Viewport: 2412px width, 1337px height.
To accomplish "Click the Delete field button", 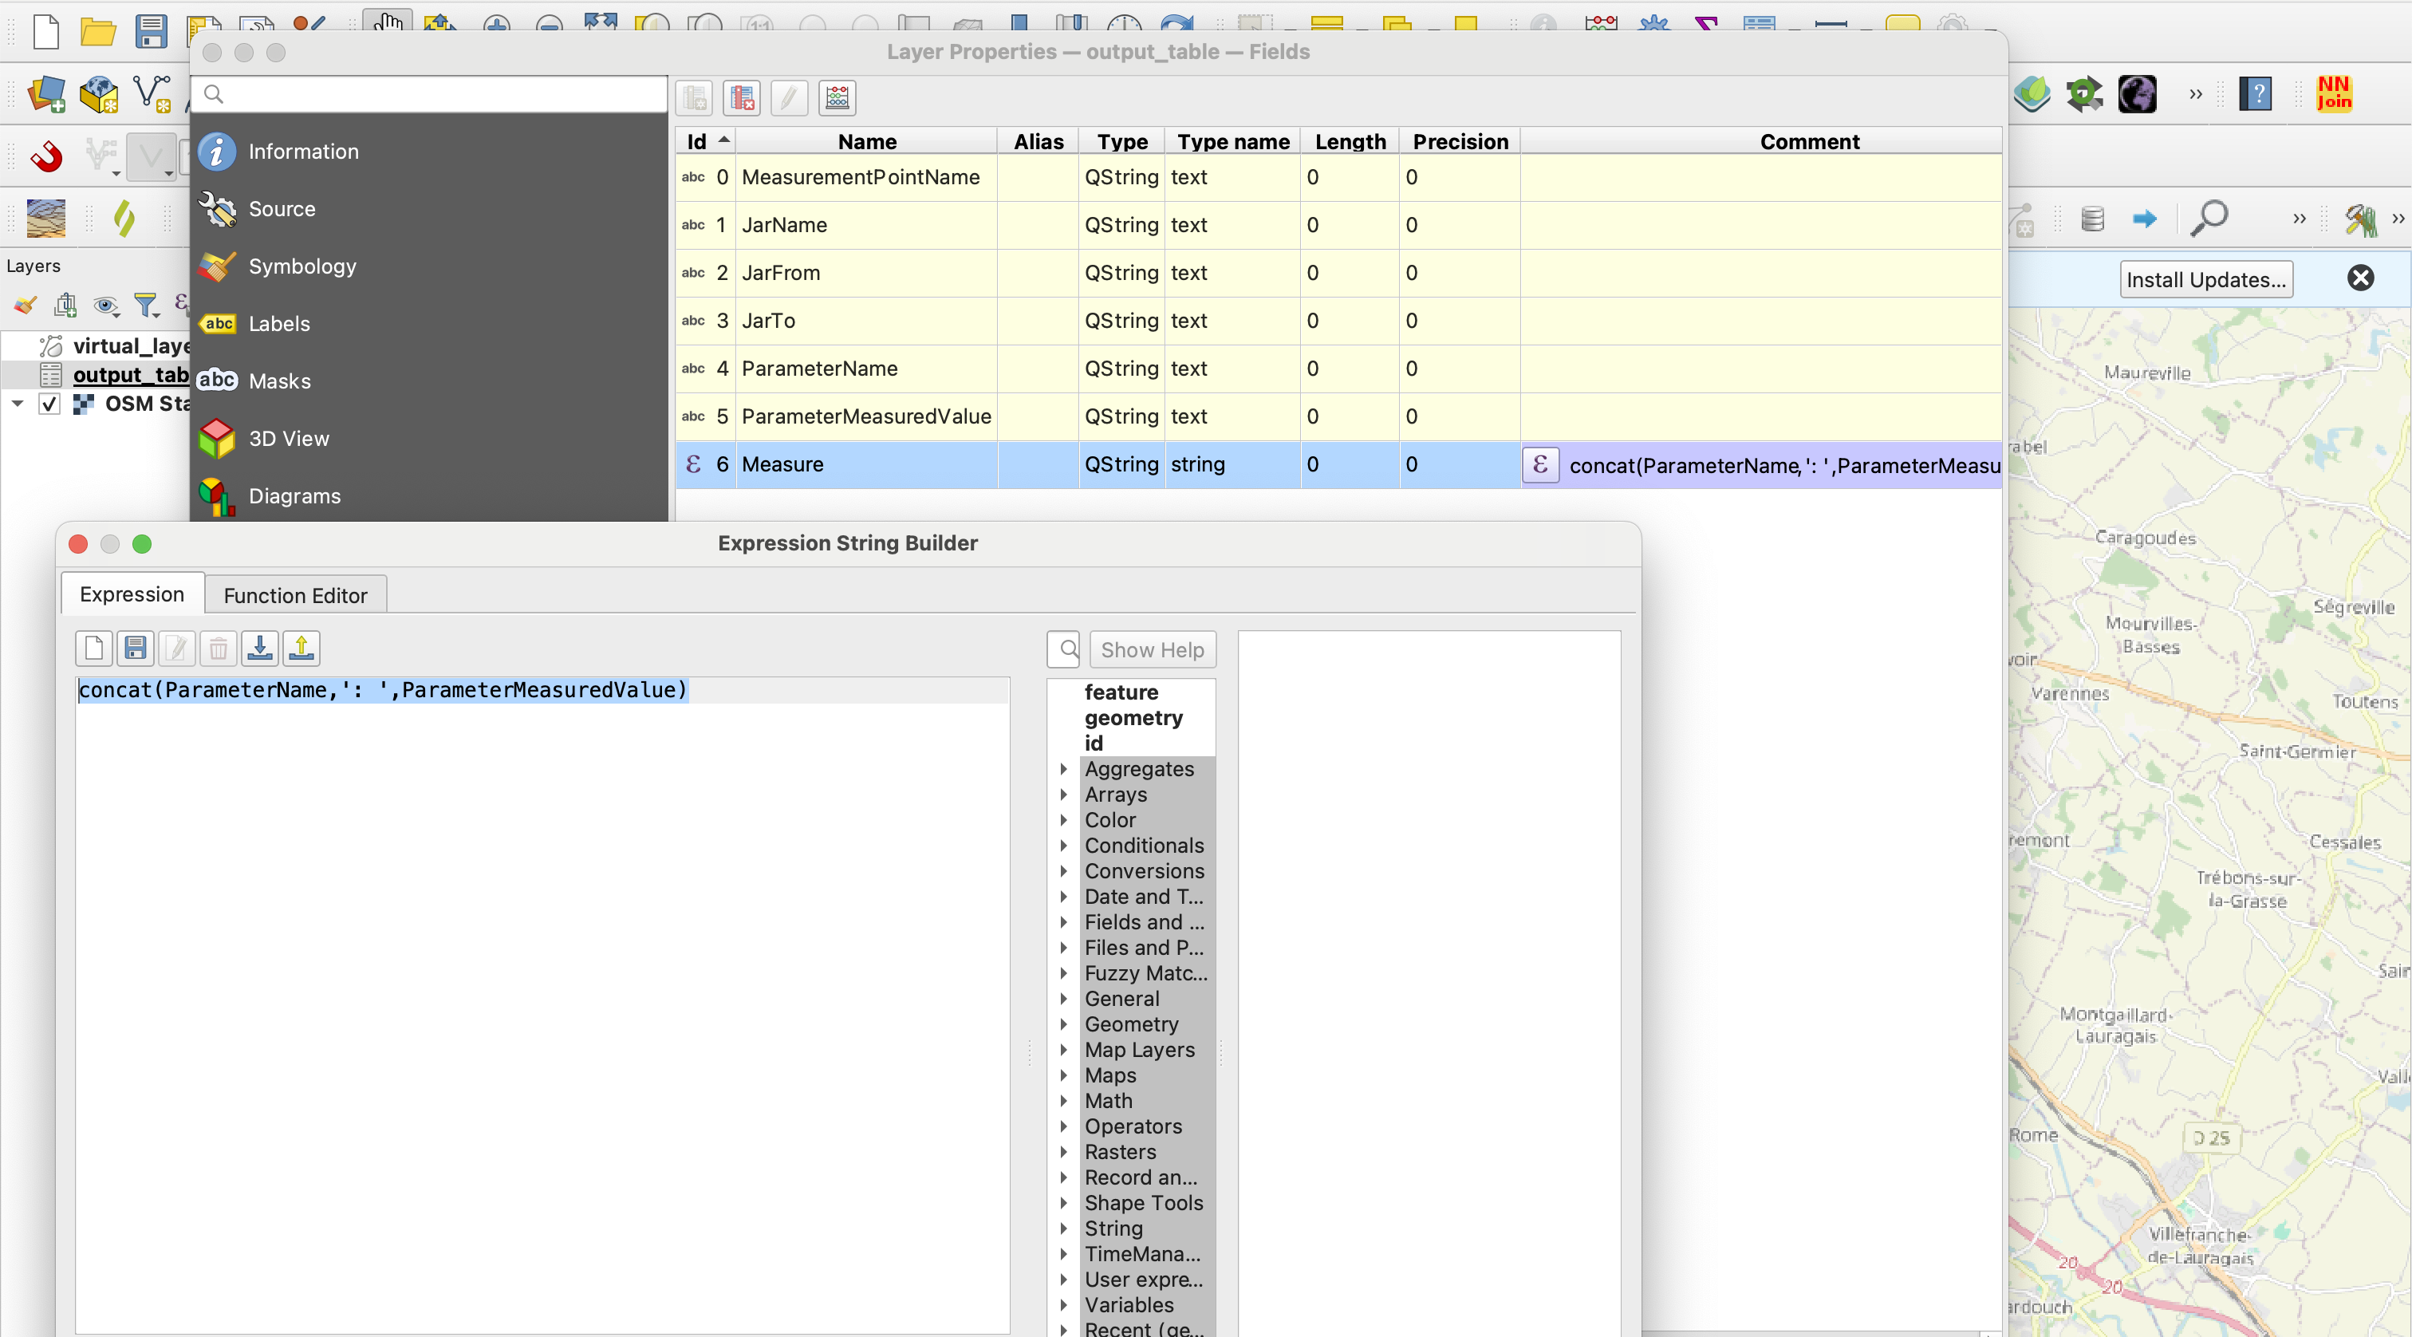I will click(x=742, y=97).
